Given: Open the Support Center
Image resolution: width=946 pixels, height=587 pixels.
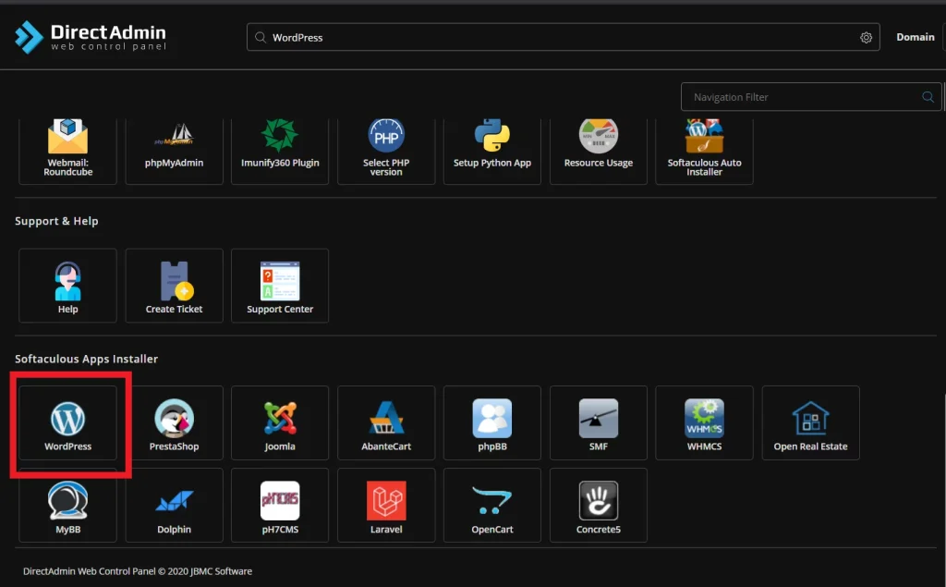Looking at the screenshot, I should 280,287.
